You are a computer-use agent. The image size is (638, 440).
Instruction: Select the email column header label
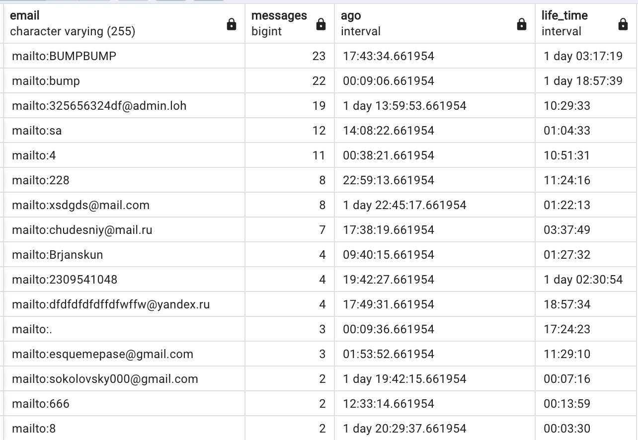(25, 15)
